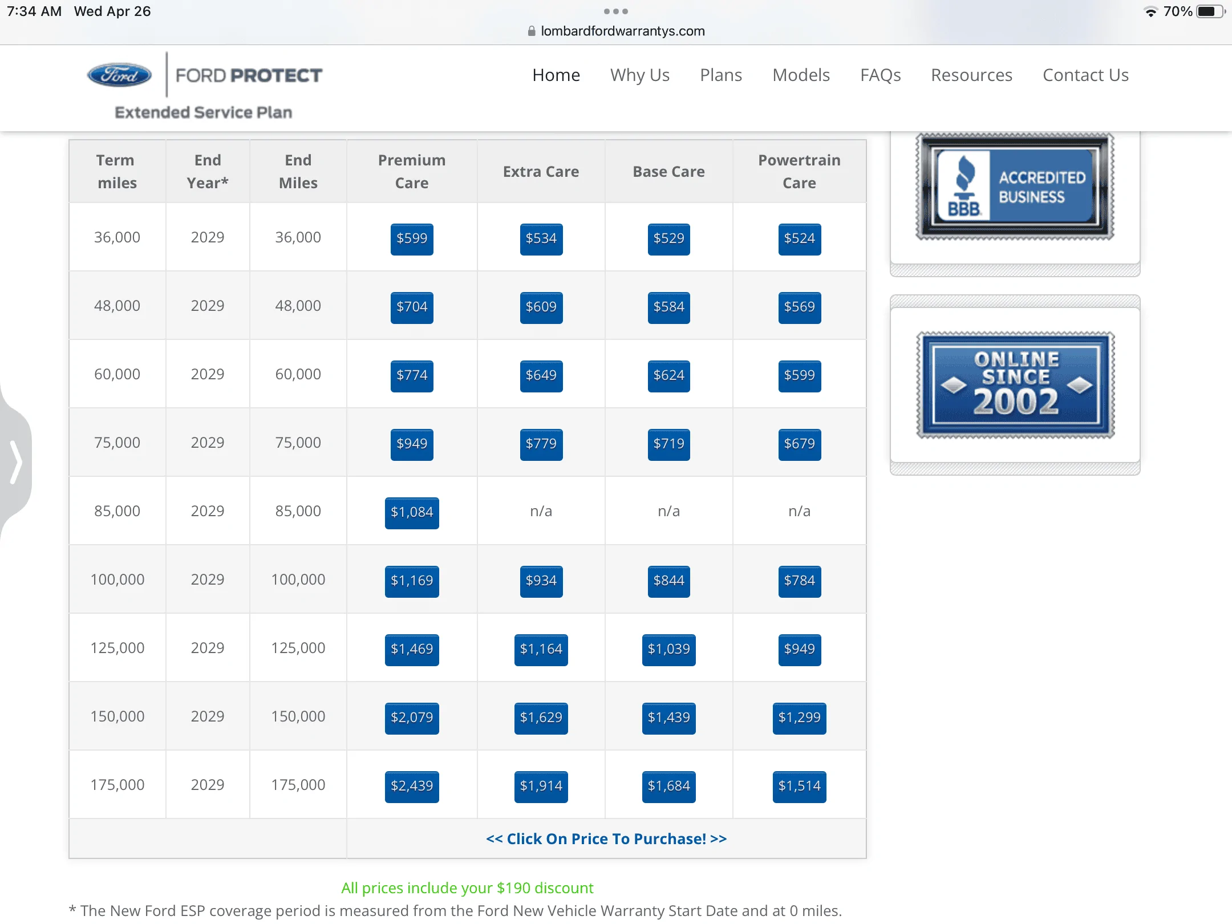Click the $1,684 Base Care price
This screenshot has width=1232, height=924.
tap(668, 786)
